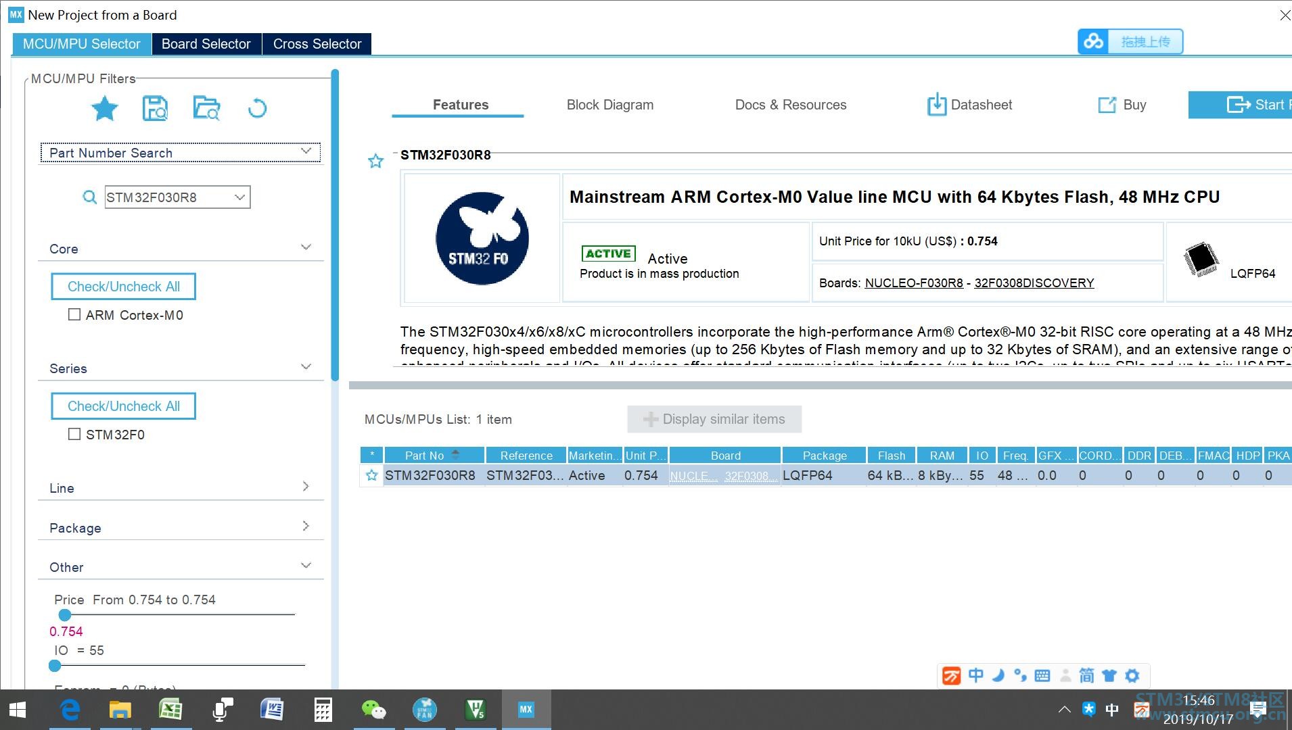Open IME settings gear on the floating bar
Image resolution: width=1292 pixels, height=730 pixels.
pos(1132,675)
